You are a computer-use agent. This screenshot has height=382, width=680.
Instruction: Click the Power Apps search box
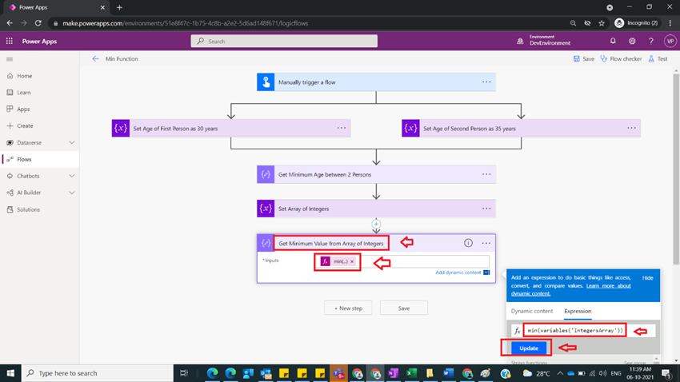pyautogui.click(x=284, y=41)
